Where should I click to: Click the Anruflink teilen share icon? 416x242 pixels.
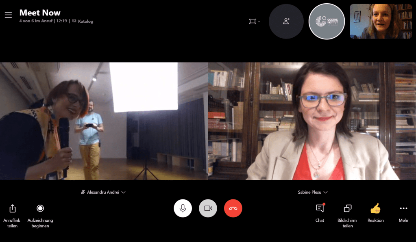tap(13, 209)
